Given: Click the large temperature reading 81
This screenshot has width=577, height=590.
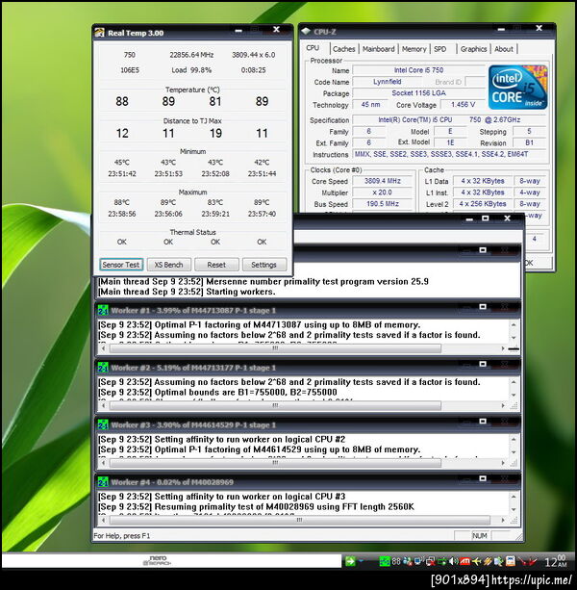Looking at the screenshot, I should 215,101.
